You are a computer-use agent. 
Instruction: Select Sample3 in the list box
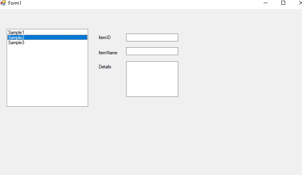click(47, 43)
